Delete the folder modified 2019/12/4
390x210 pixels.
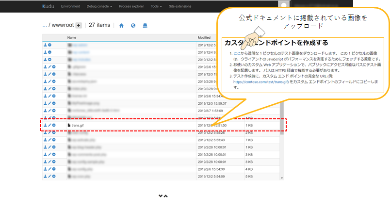pyautogui.click(x=49, y=52)
